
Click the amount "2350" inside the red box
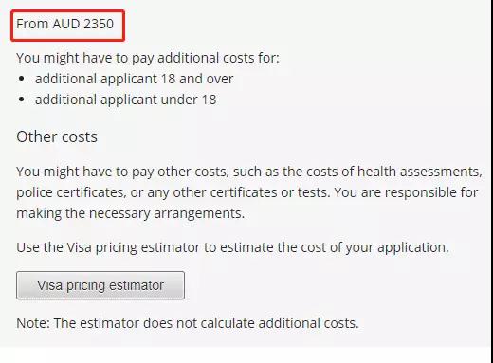pos(99,24)
